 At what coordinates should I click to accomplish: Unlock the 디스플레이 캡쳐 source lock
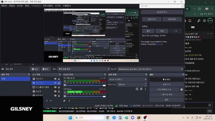pos(59,87)
